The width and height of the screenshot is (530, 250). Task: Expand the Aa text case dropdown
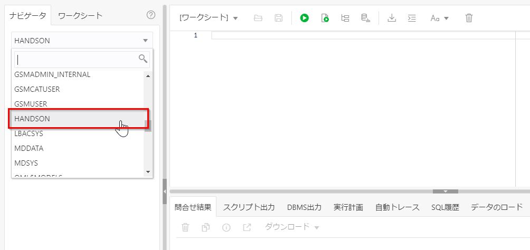[439, 18]
